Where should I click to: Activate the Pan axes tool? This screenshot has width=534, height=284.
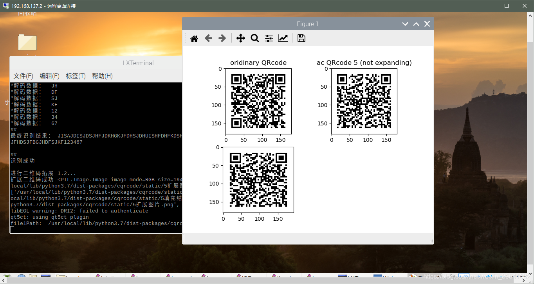coord(241,38)
